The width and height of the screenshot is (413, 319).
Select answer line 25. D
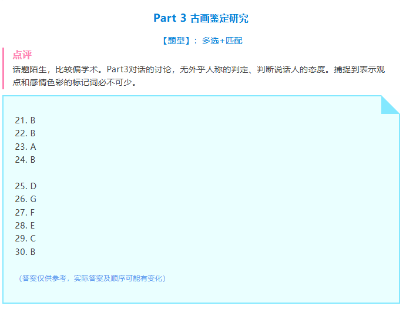click(25, 186)
